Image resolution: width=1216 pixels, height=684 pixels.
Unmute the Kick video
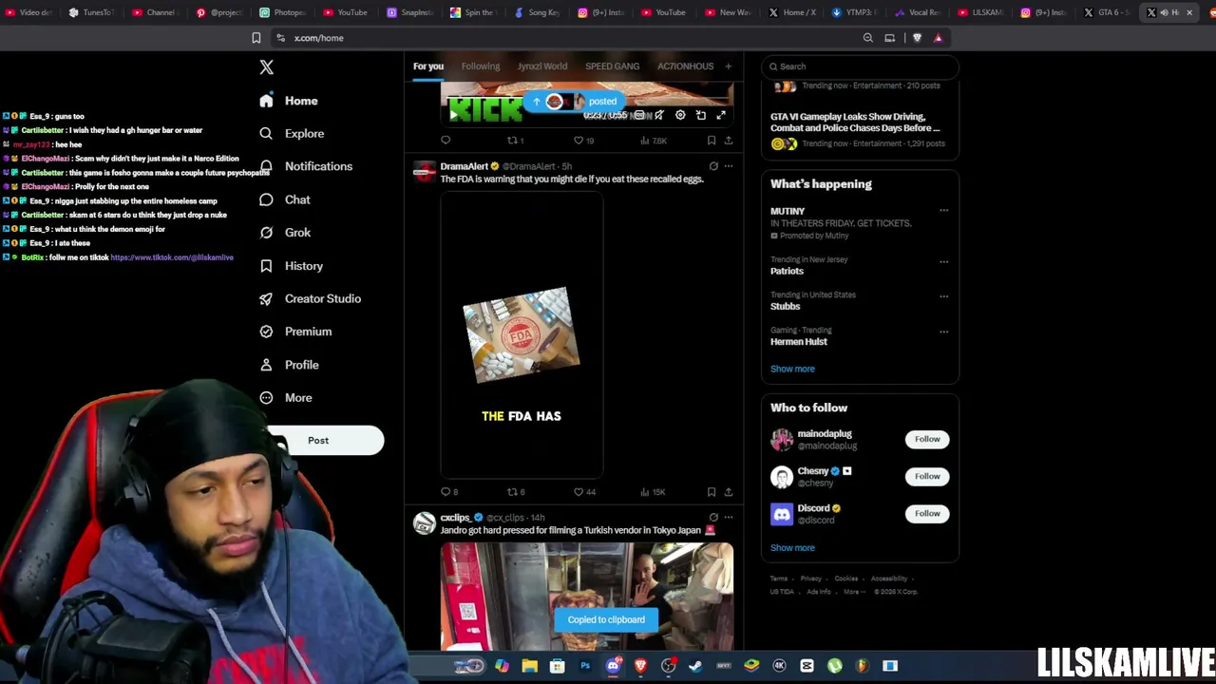[659, 116]
